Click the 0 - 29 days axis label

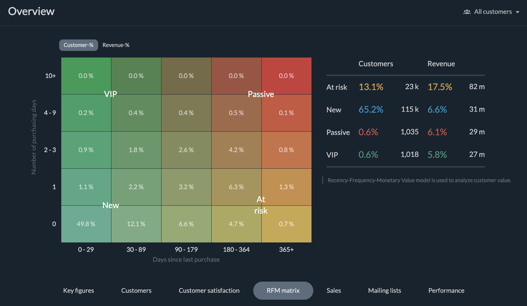click(x=86, y=250)
